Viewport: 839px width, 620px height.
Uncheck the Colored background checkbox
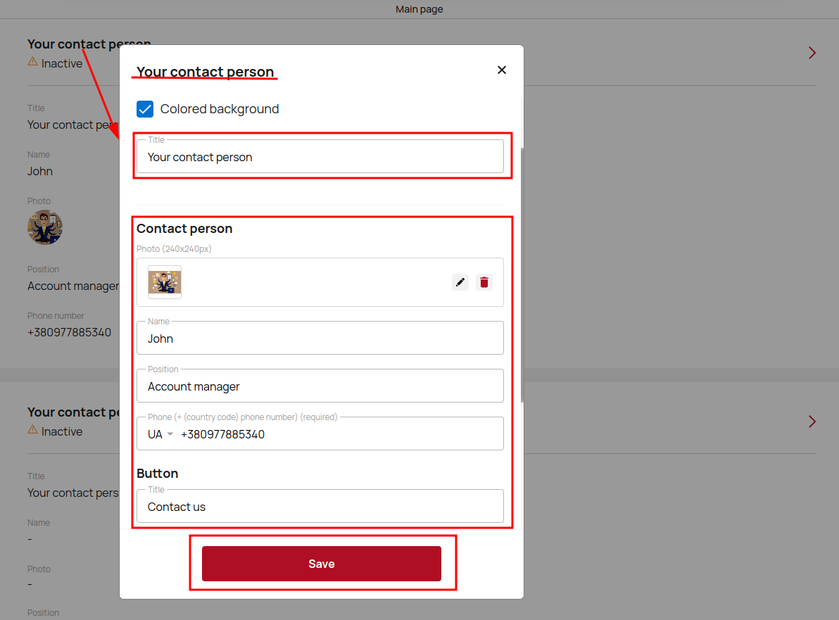point(145,109)
